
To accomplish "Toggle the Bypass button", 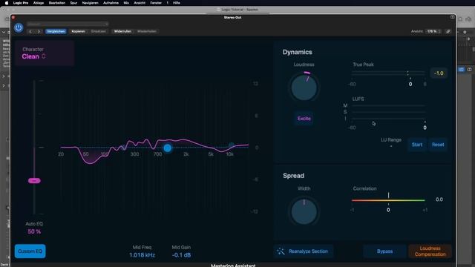I will 384,251.
